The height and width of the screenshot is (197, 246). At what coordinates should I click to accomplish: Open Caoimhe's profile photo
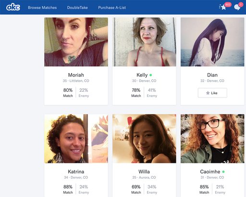point(212,139)
